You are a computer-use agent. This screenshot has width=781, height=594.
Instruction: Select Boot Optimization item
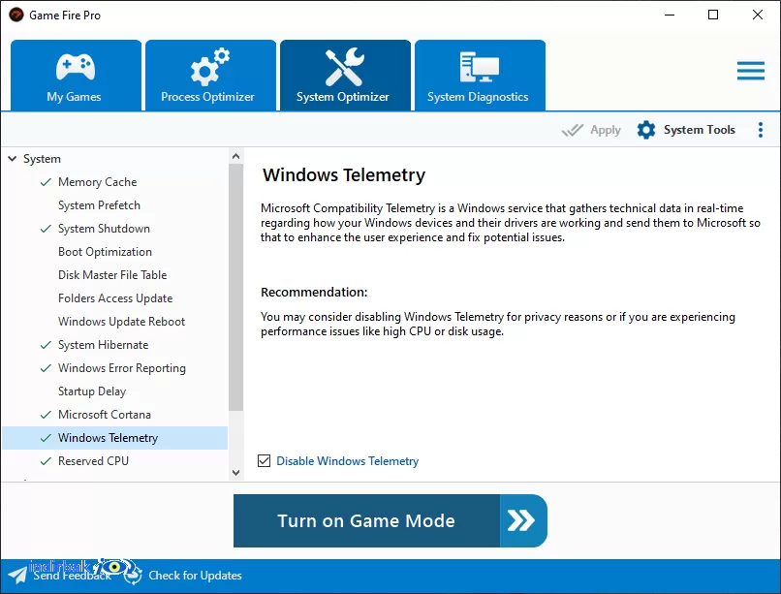105,252
